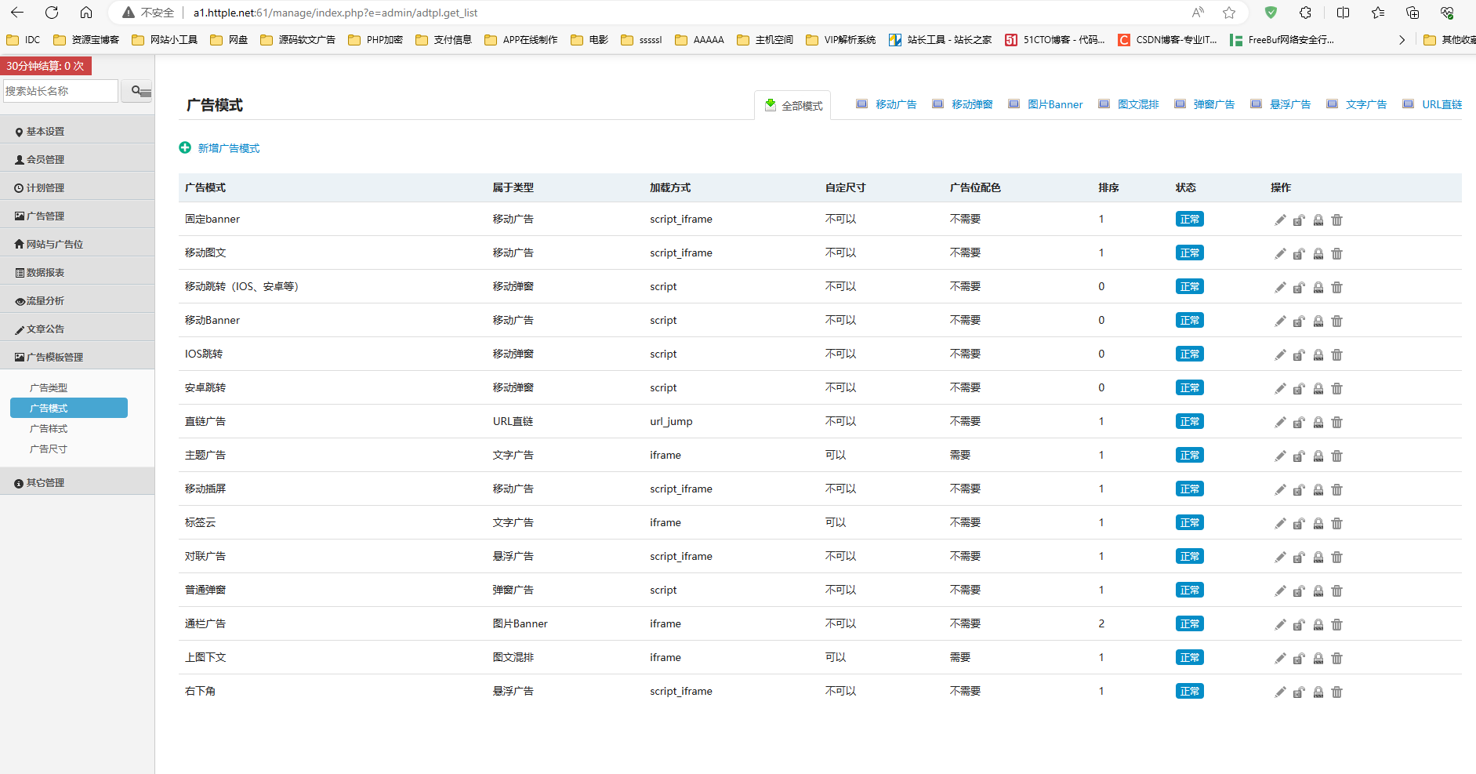Show more bookmarks with overflow chevron
The width and height of the screenshot is (1476, 774).
[x=1402, y=40]
